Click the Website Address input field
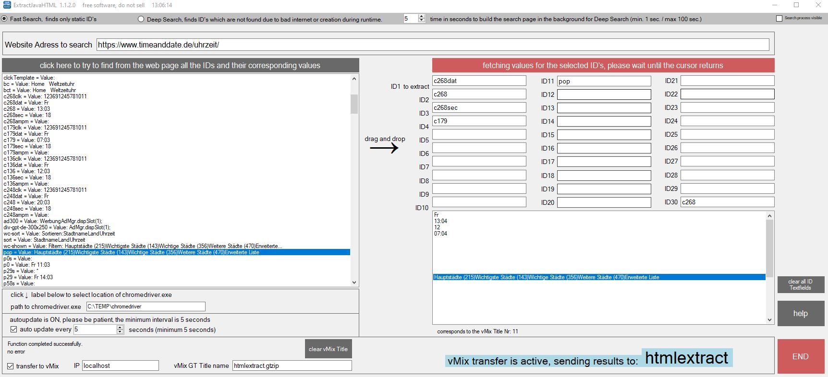This screenshot has width=828, height=377. point(432,45)
